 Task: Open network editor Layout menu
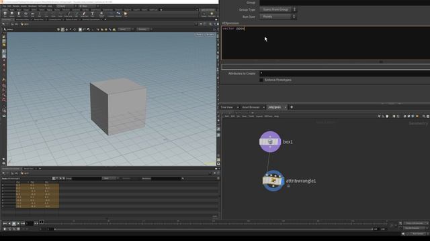click(x=259, y=116)
